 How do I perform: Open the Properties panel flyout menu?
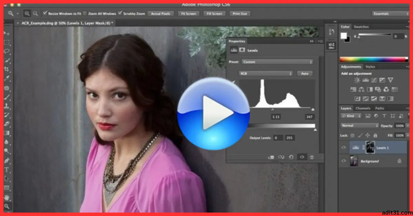(320, 41)
